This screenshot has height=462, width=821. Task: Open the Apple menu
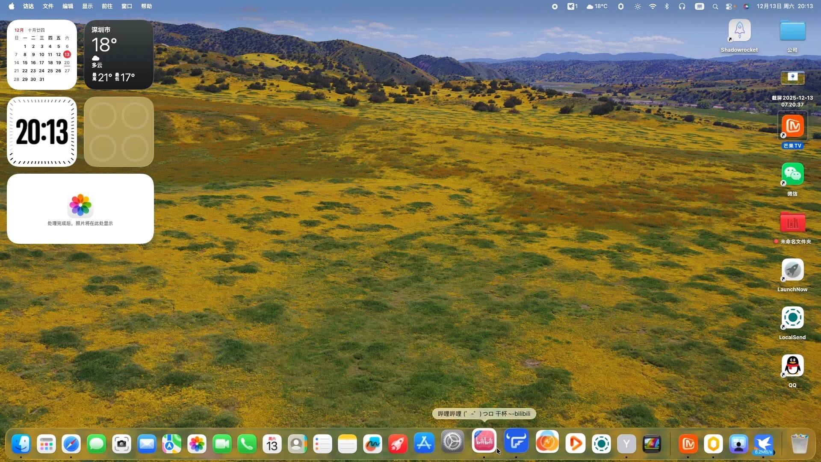(12, 6)
